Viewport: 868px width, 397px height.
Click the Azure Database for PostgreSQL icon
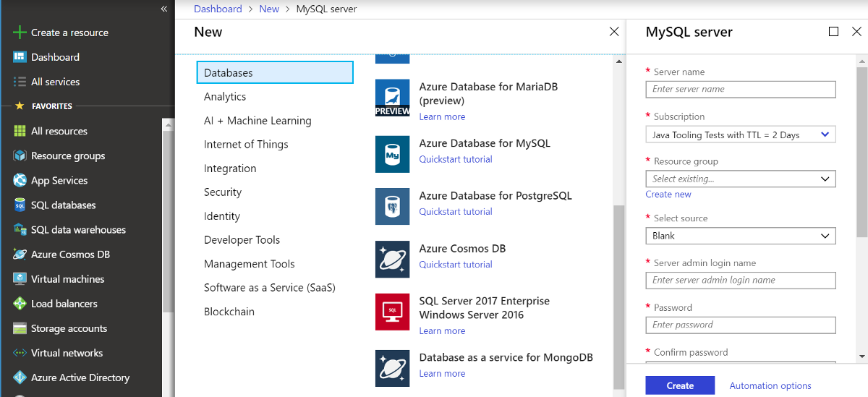point(393,207)
